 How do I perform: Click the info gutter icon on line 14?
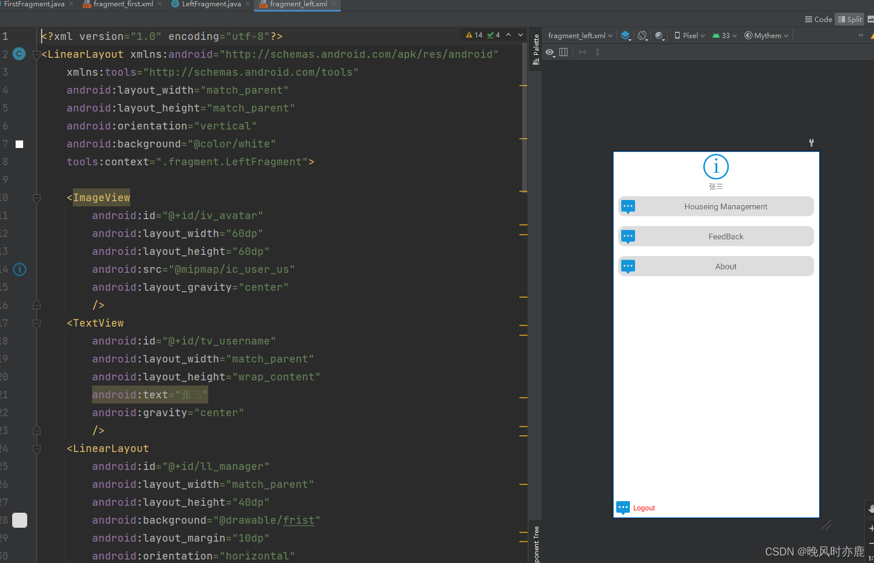[x=19, y=269]
